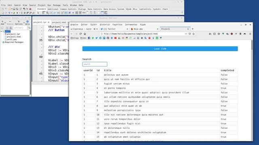Open the Lazarus Project menu
The width and height of the screenshot is (259, 145).
(41, 5)
